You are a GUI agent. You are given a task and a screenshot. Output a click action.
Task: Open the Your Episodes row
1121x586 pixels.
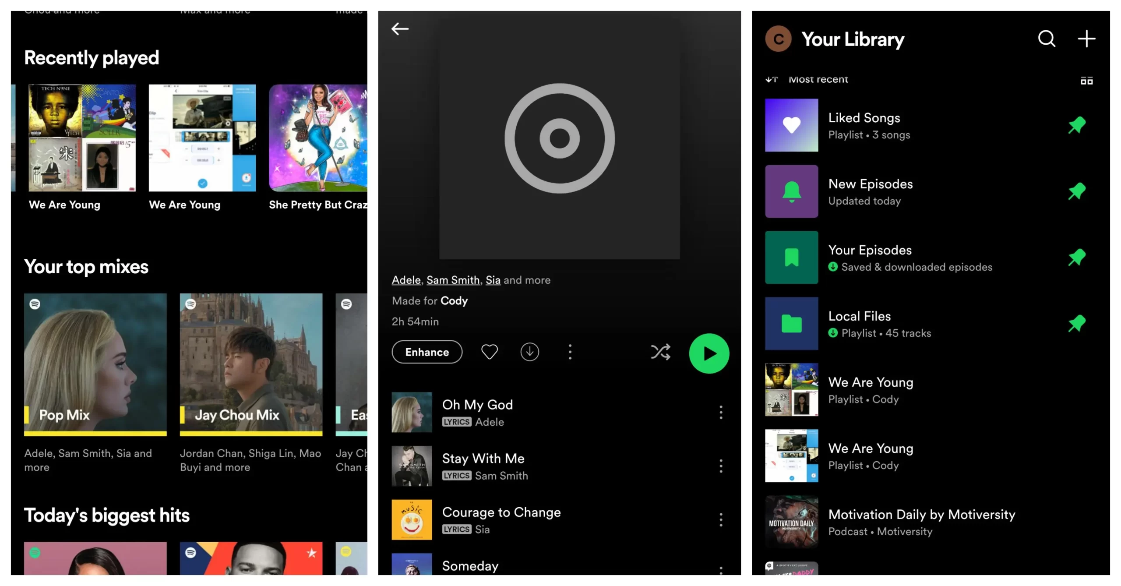931,258
